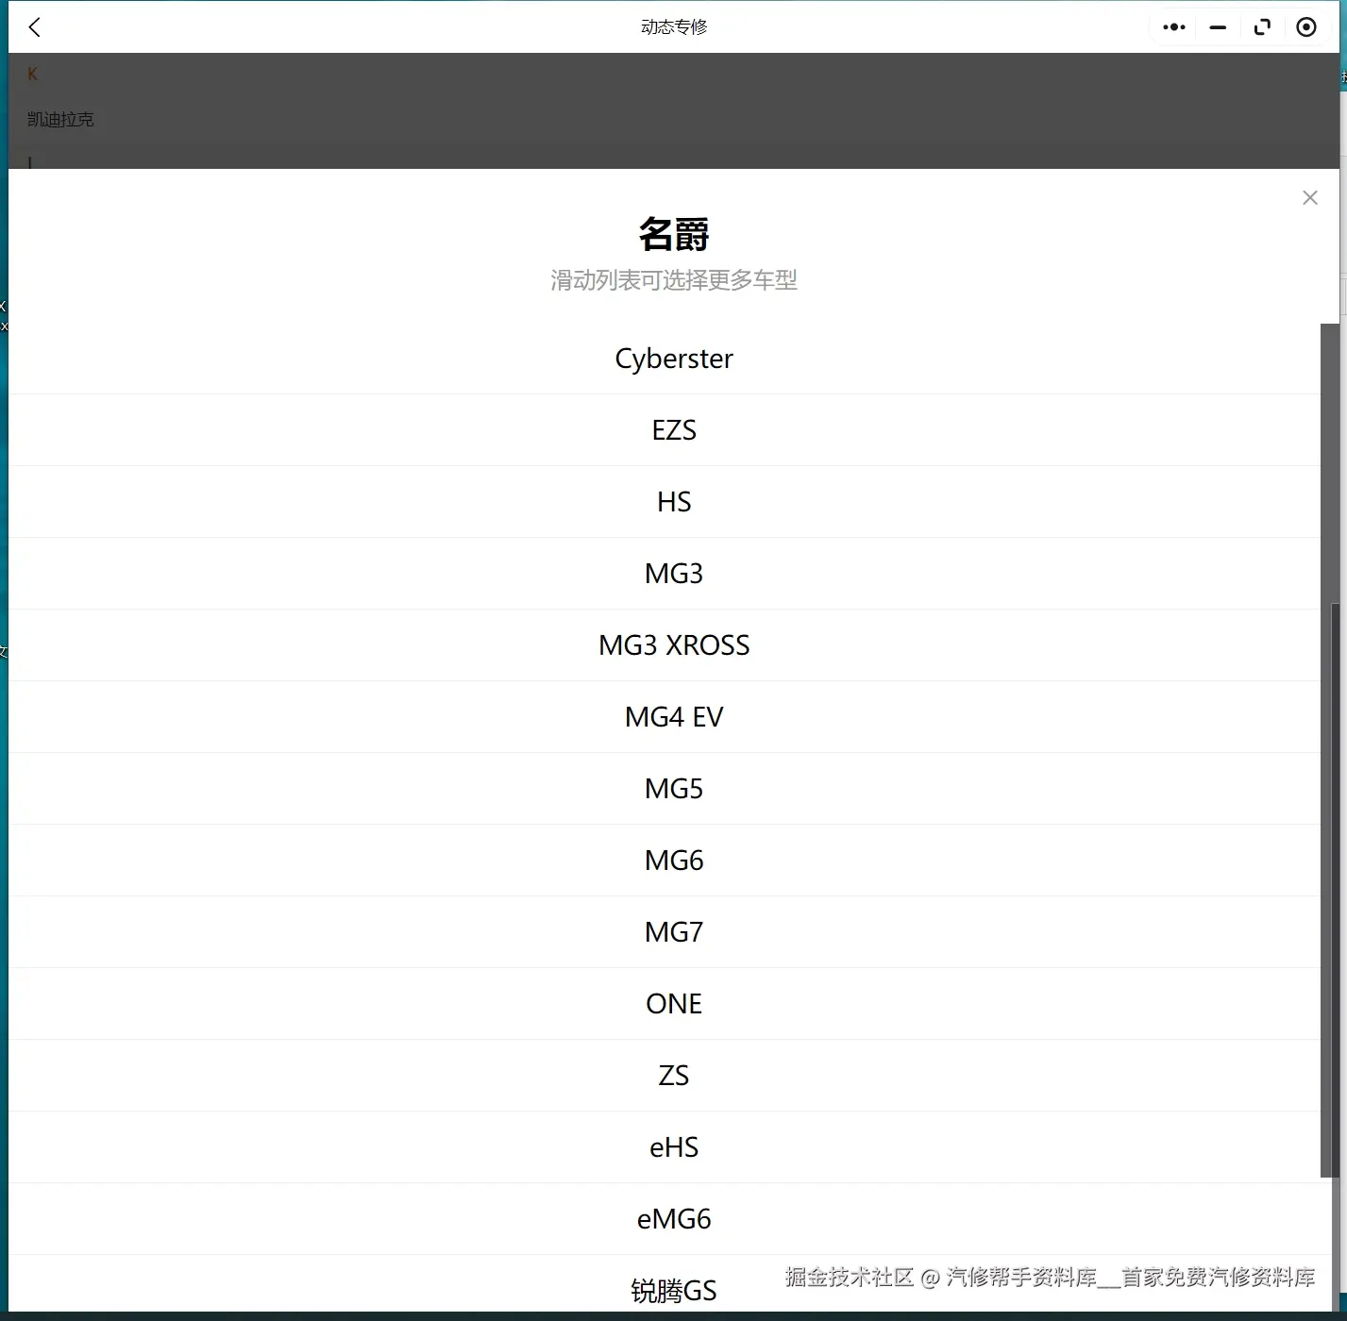Viewport: 1347px width, 1321px height.
Task: Minimize the mini program window
Action: click(1218, 27)
